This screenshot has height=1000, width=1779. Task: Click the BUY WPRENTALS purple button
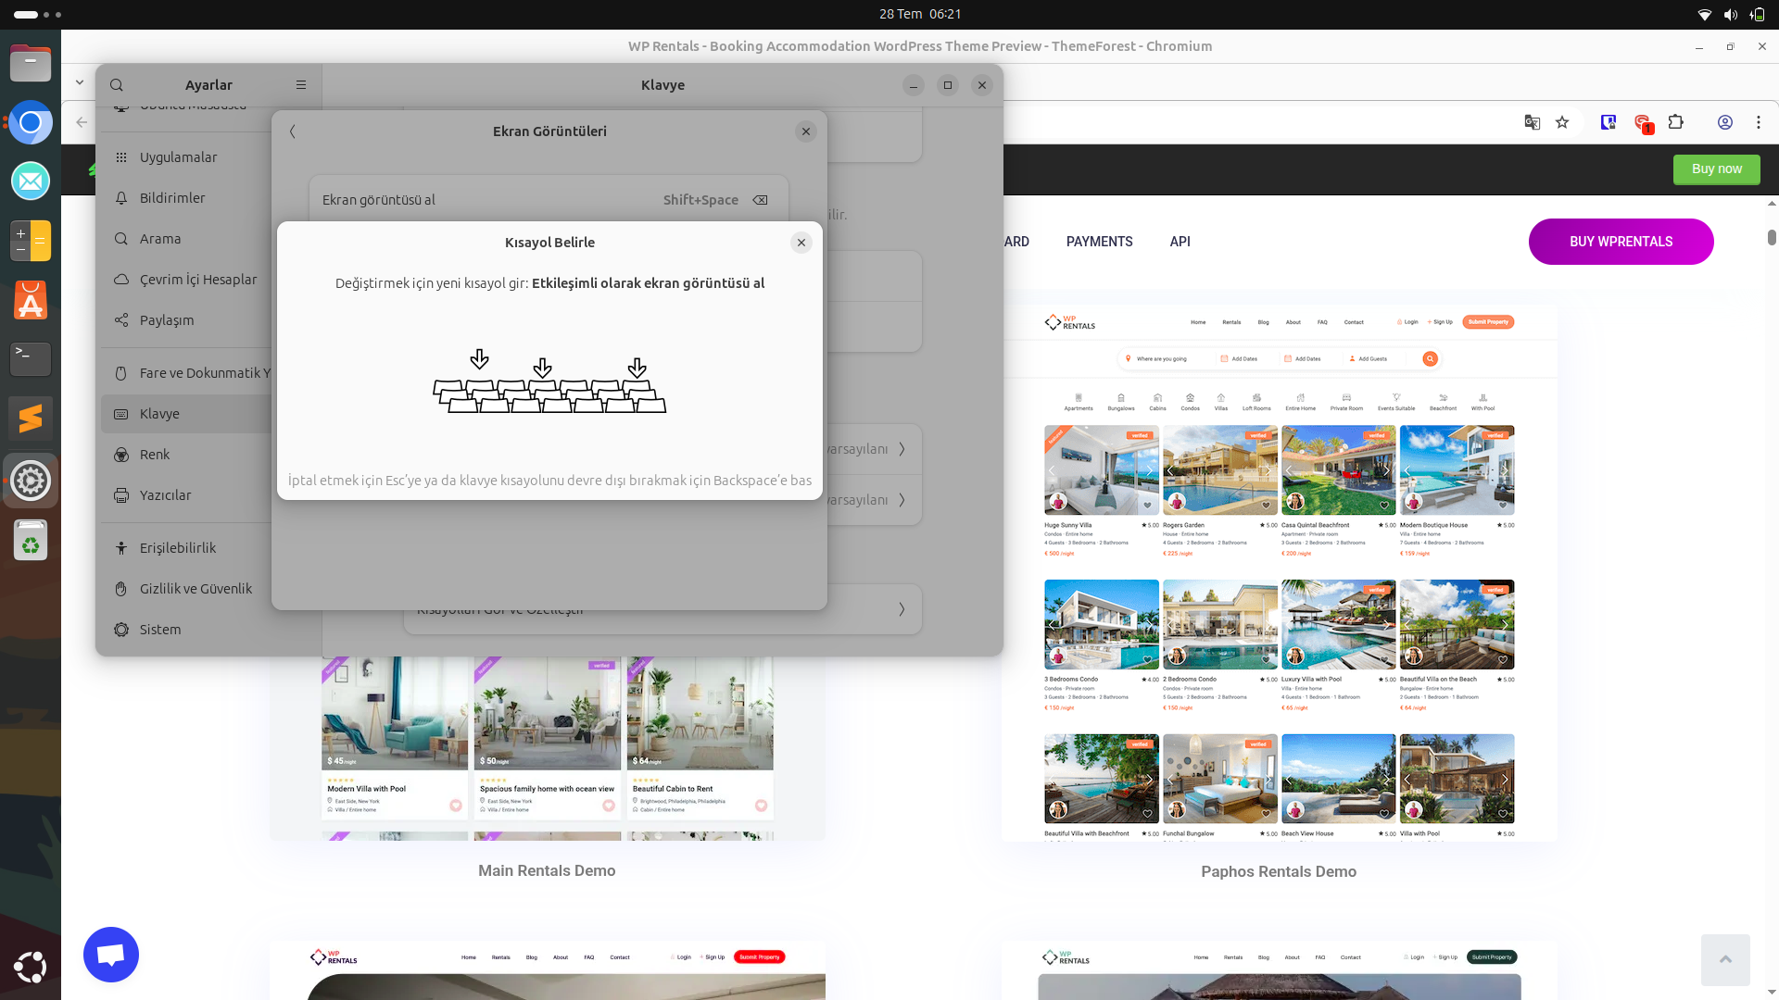point(1621,242)
